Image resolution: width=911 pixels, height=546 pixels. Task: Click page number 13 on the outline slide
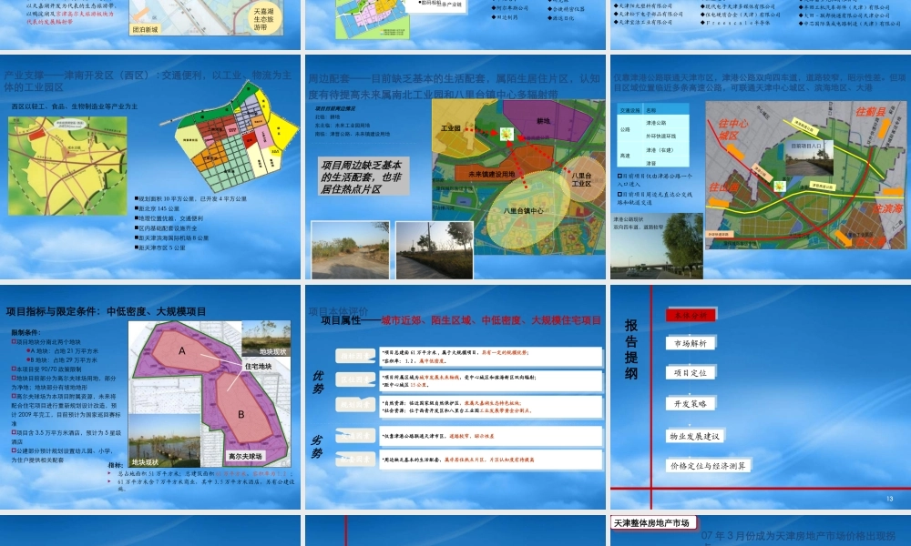(x=889, y=499)
